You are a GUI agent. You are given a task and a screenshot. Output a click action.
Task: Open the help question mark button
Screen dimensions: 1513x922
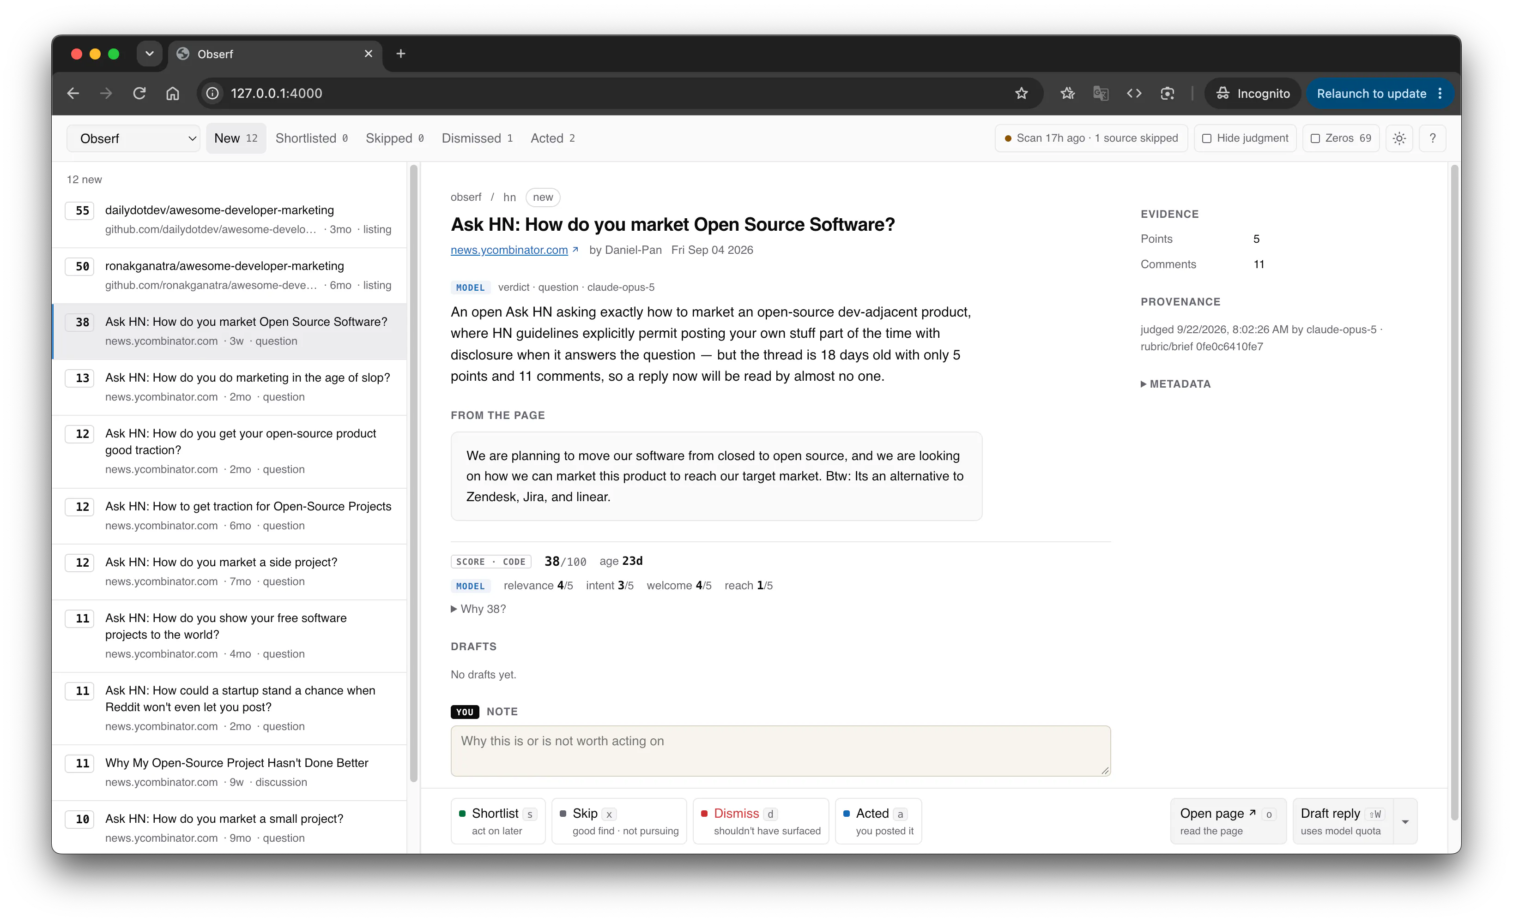click(1433, 138)
